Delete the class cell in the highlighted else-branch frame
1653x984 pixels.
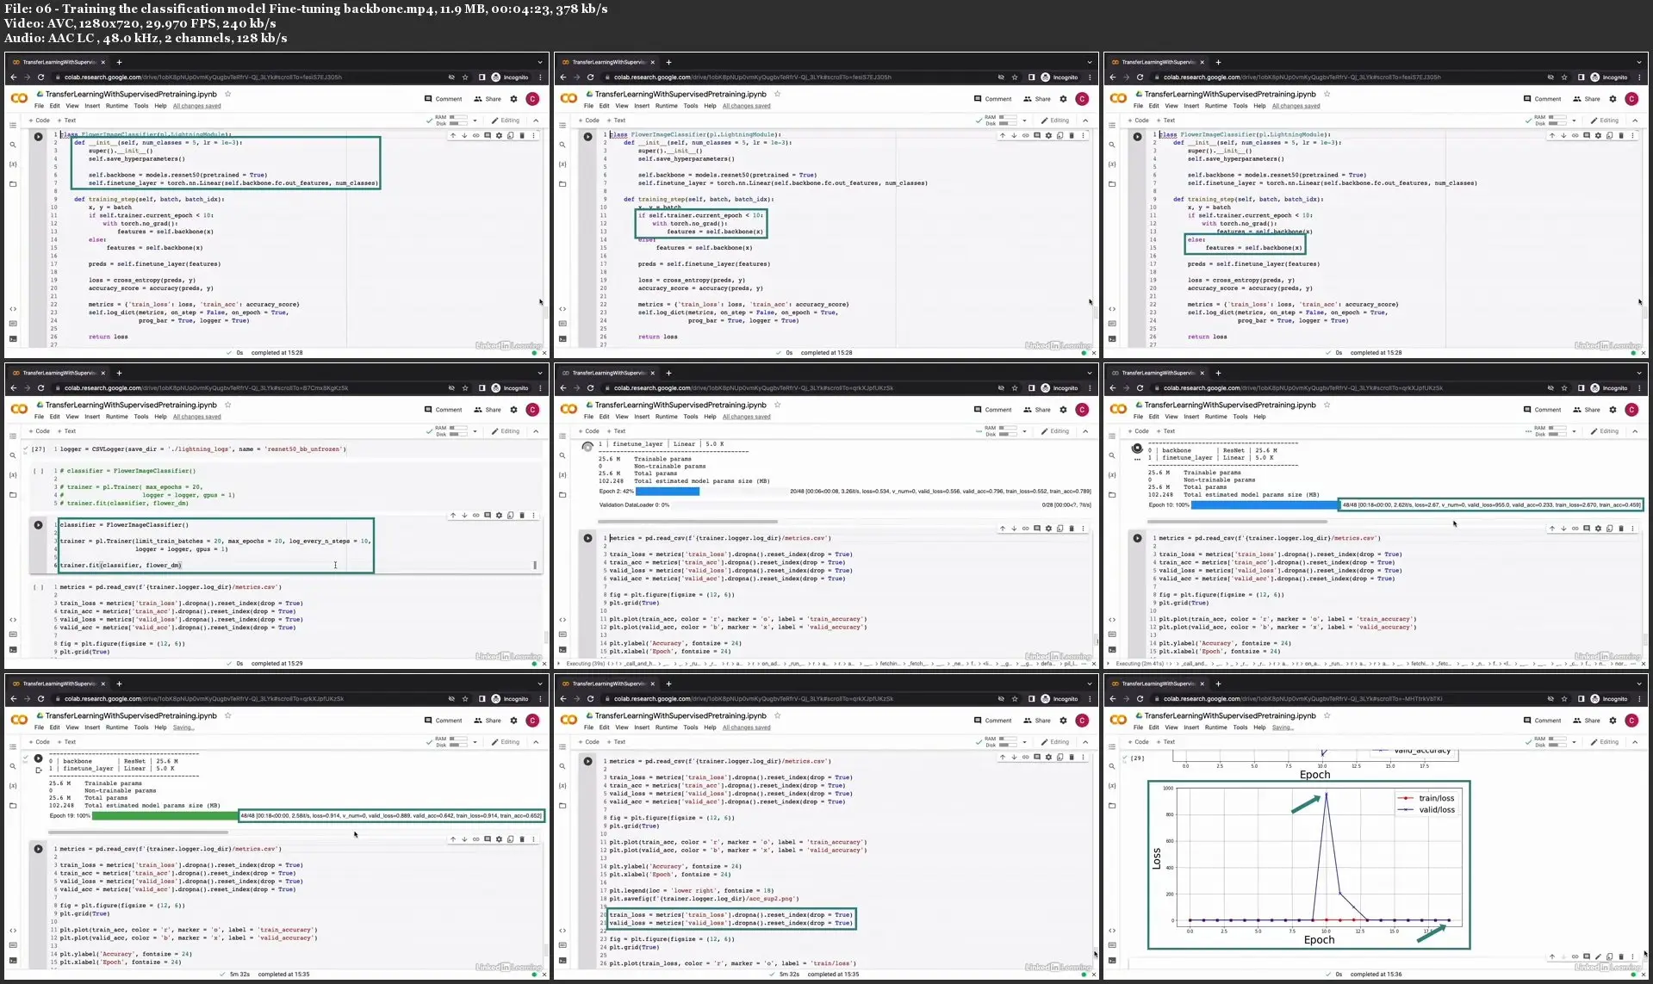click(1621, 135)
